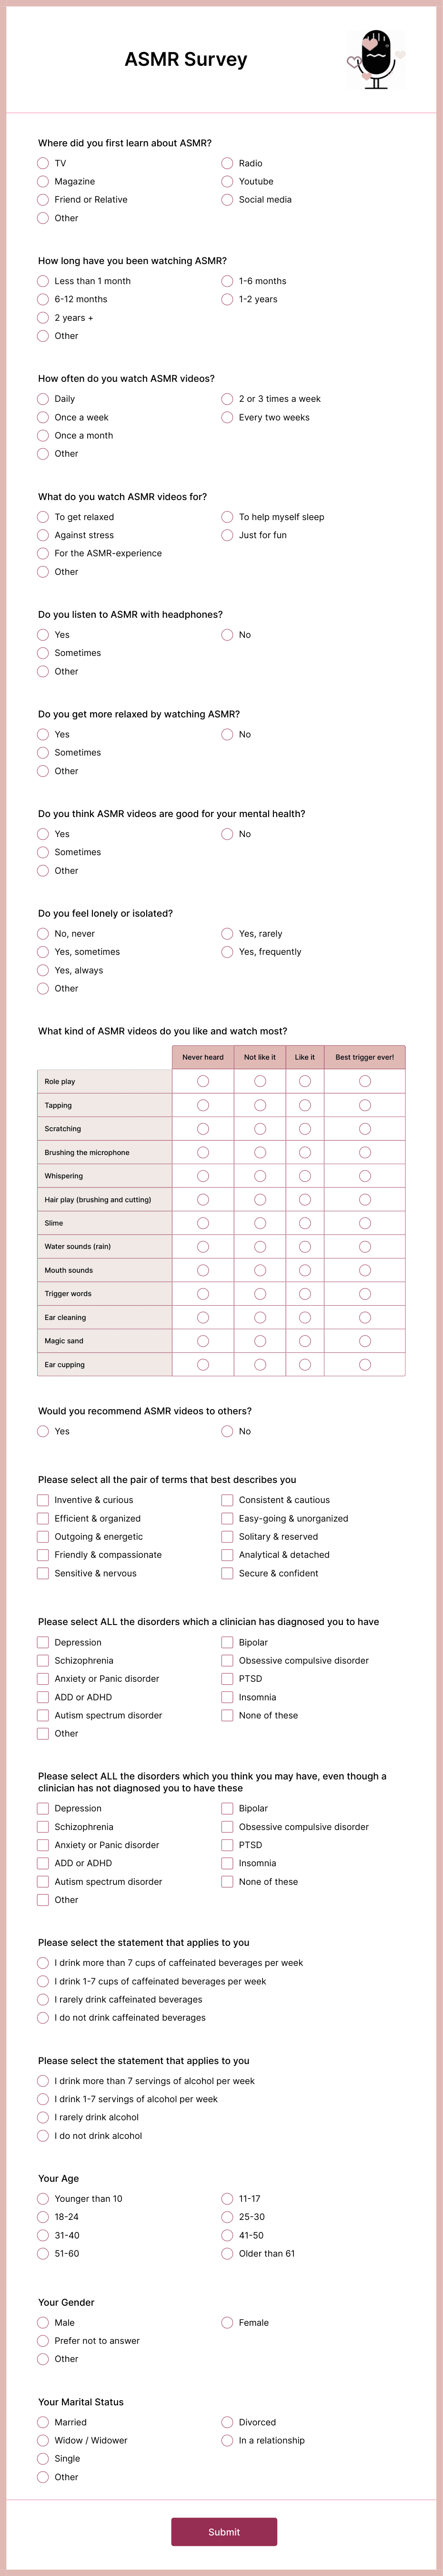Select 'Daily' for ASMR watch frequency
The image size is (443, 2576).
click(x=43, y=398)
